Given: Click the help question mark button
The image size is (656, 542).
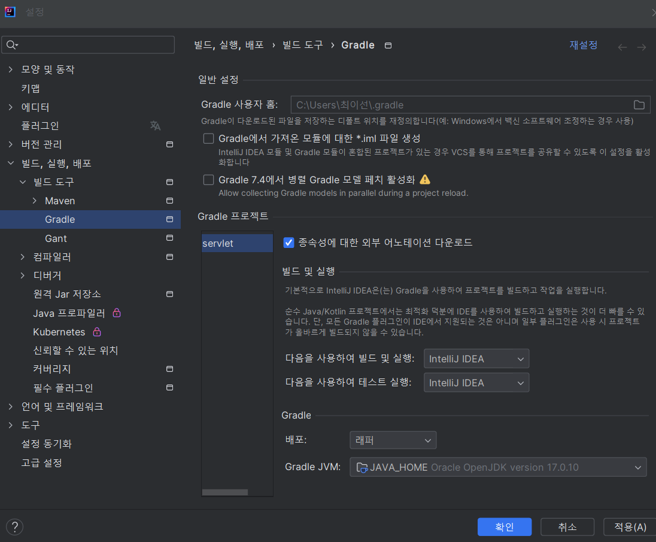Looking at the screenshot, I should click(x=14, y=527).
